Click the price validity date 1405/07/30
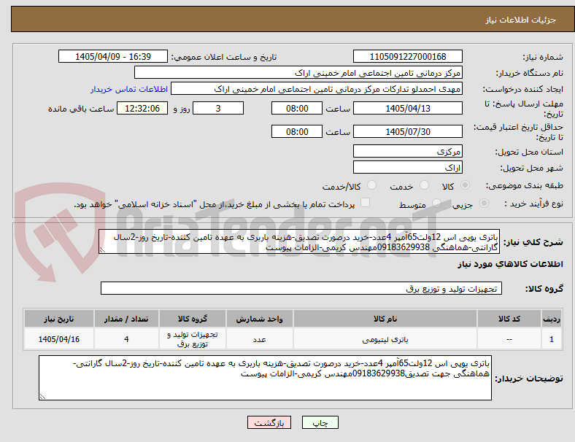575x442 pixels. 407,131
